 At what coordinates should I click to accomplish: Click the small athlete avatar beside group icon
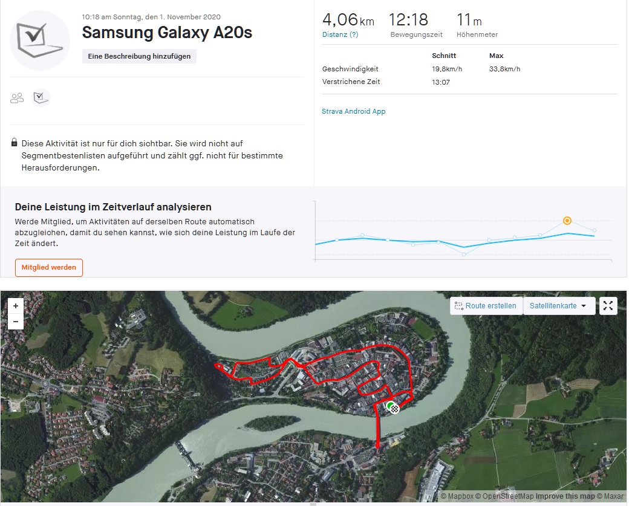tap(41, 97)
